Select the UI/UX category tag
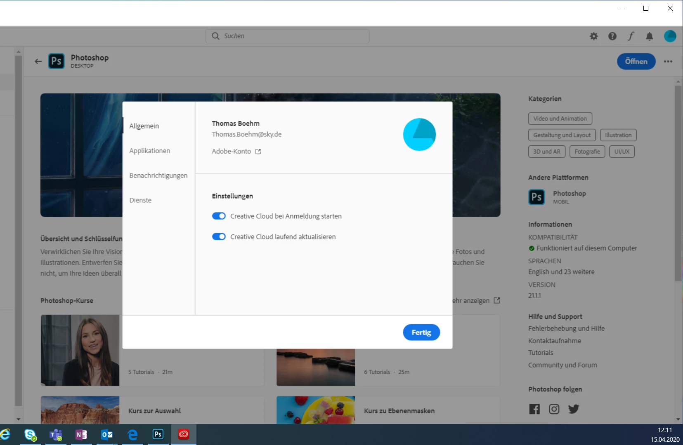 [622, 152]
